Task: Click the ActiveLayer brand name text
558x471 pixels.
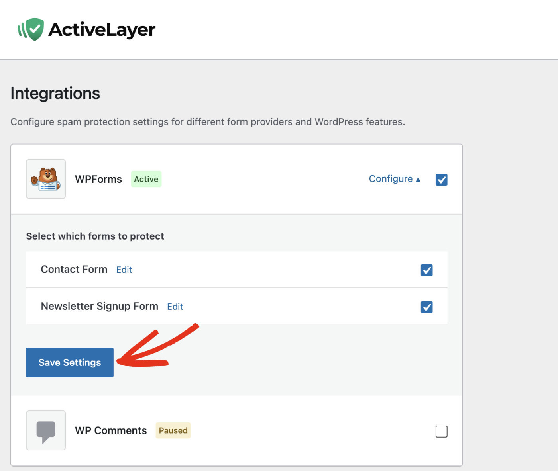Action: tap(102, 30)
